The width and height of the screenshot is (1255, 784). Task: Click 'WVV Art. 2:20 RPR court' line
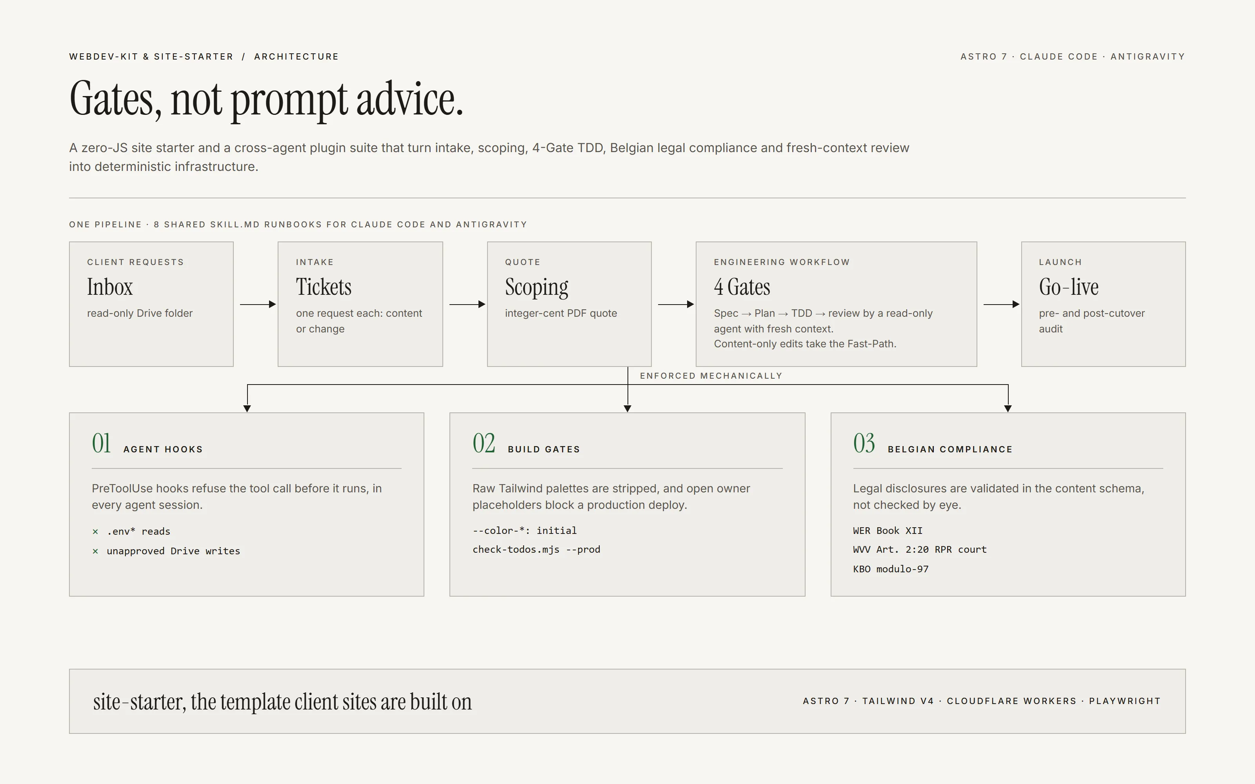pyautogui.click(x=919, y=550)
